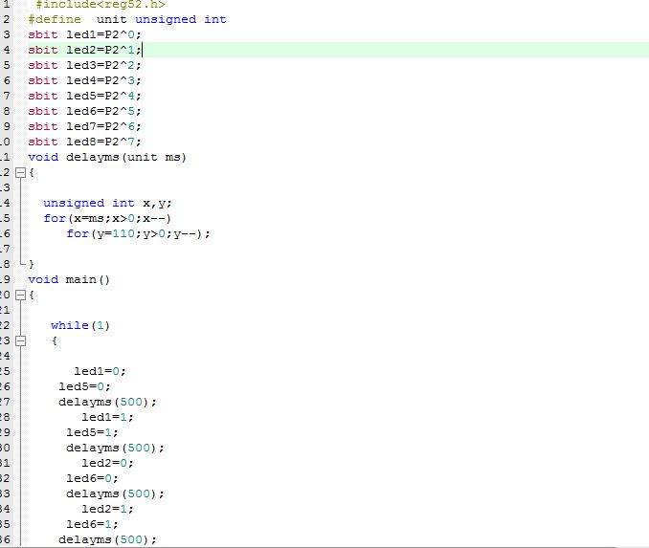
Task: Click line 'sbit led6=P2^5;'
Action: point(85,111)
